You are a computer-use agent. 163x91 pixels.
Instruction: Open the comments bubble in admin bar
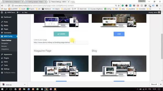click(x=18, y=12)
